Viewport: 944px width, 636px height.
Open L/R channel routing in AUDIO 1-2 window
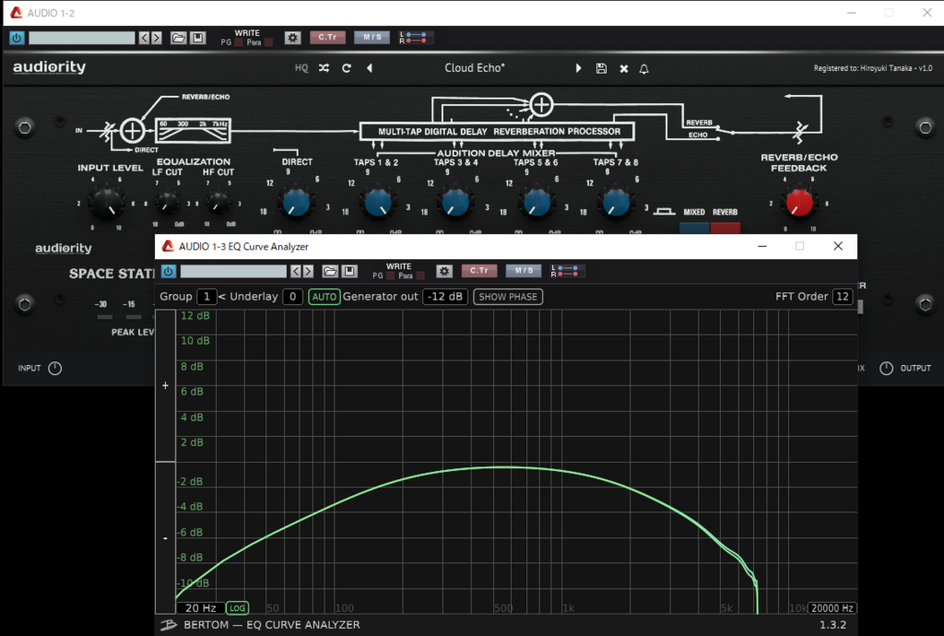[414, 37]
